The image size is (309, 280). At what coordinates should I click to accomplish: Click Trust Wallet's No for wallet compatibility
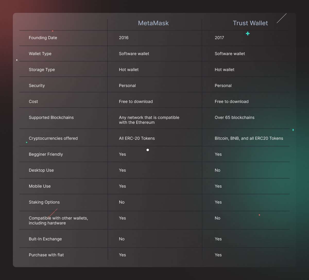pos(218,218)
